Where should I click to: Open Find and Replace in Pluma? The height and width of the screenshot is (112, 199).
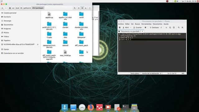click(183, 28)
